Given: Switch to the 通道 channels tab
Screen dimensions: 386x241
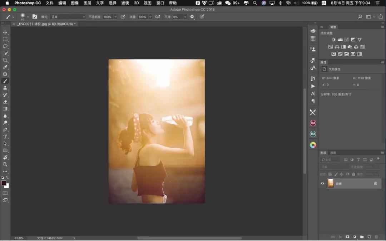Looking at the screenshot, I should [x=333, y=153].
